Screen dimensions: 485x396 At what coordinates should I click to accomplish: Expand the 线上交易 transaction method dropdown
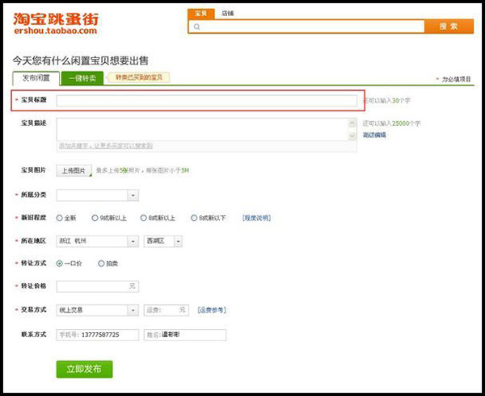[x=97, y=310]
